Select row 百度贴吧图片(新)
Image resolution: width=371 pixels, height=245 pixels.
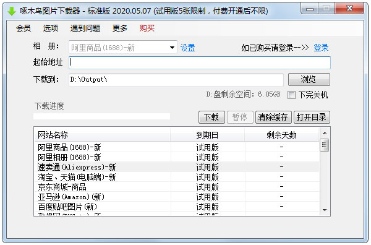pyautogui.click(x=177, y=207)
